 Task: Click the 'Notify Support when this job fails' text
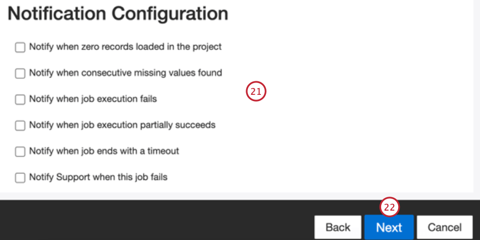click(98, 177)
